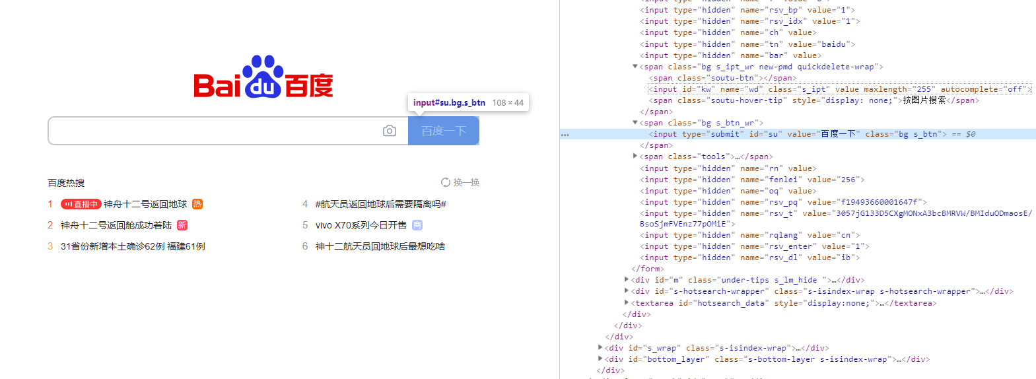Click the 商 badge on vivo X70 item
This screenshot has width=1036, height=379.
pyautogui.click(x=417, y=225)
